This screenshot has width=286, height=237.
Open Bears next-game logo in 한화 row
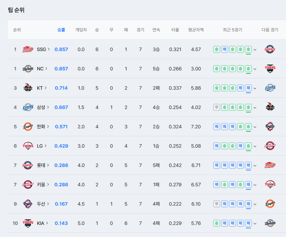pos(270,127)
